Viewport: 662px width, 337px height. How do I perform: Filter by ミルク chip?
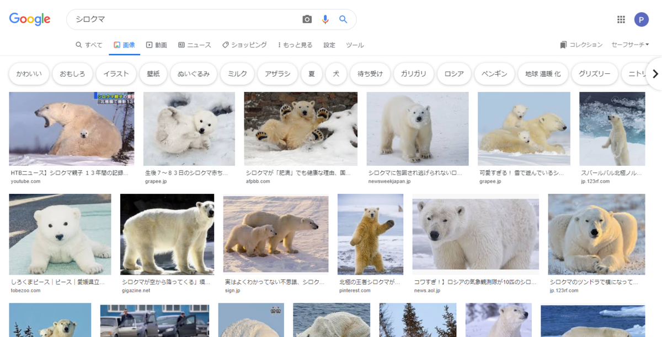click(237, 73)
